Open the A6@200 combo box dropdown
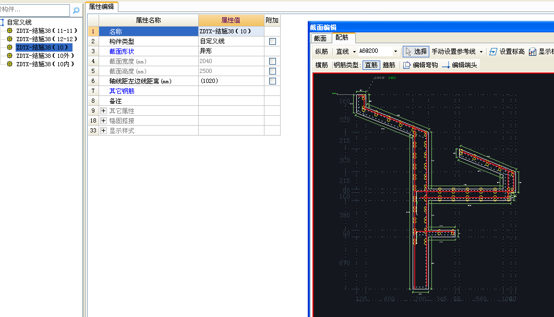This screenshot has height=317, width=554. [396, 52]
